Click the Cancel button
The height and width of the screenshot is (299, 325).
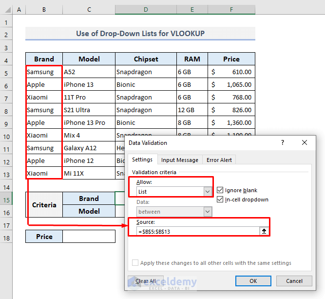coord(294,281)
